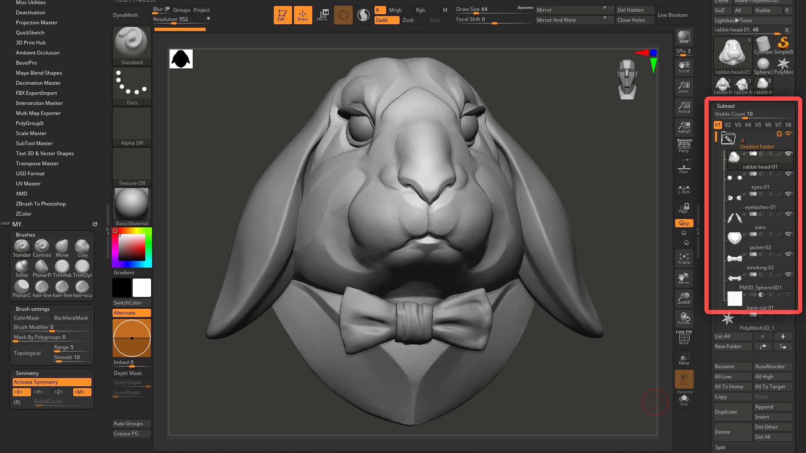Open the BasicMaterial picker
Image resolution: width=806 pixels, height=453 pixels.
(132, 207)
